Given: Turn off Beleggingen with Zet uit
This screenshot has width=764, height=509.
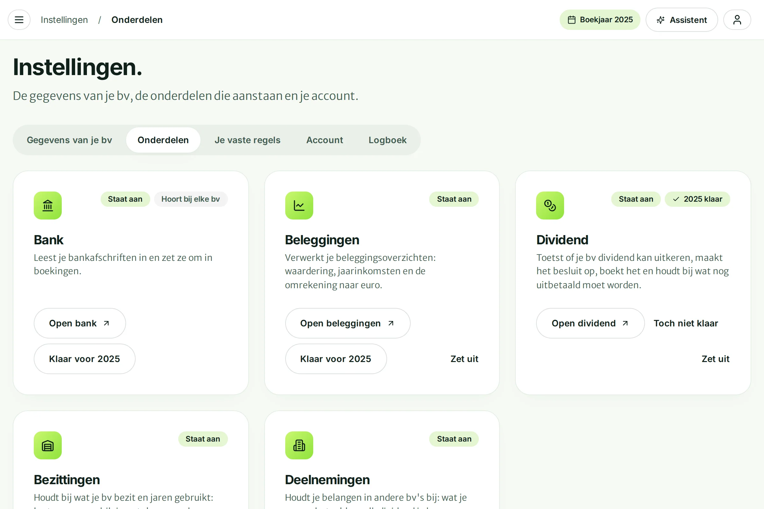Looking at the screenshot, I should click(x=464, y=359).
